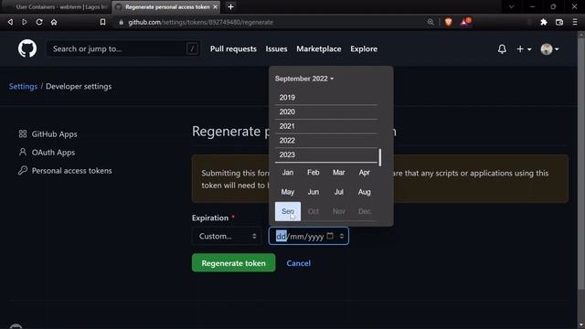Open Marketplace
The width and height of the screenshot is (585, 329).
319,48
